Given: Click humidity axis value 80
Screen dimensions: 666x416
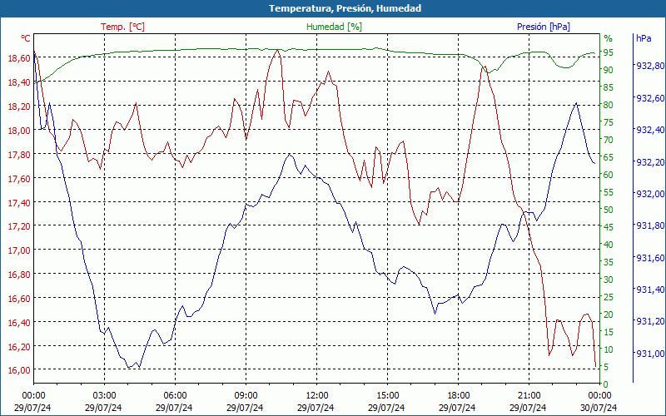Looking at the screenshot, I should click(x=609, y=105).
